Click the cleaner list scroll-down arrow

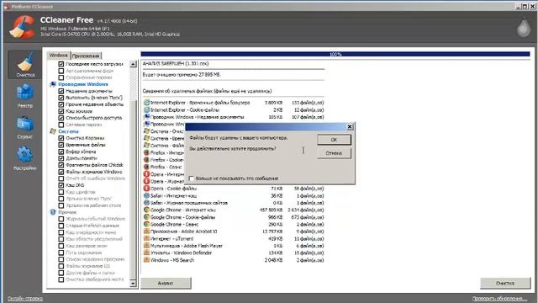[x=133, y=284]
